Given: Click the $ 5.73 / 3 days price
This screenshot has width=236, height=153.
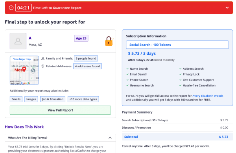Looking at the screenshot, I should click(142, 54).
